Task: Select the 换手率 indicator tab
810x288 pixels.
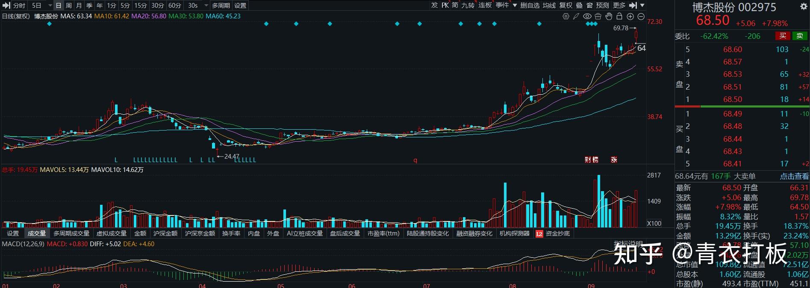Action: (x=231, y=233)
